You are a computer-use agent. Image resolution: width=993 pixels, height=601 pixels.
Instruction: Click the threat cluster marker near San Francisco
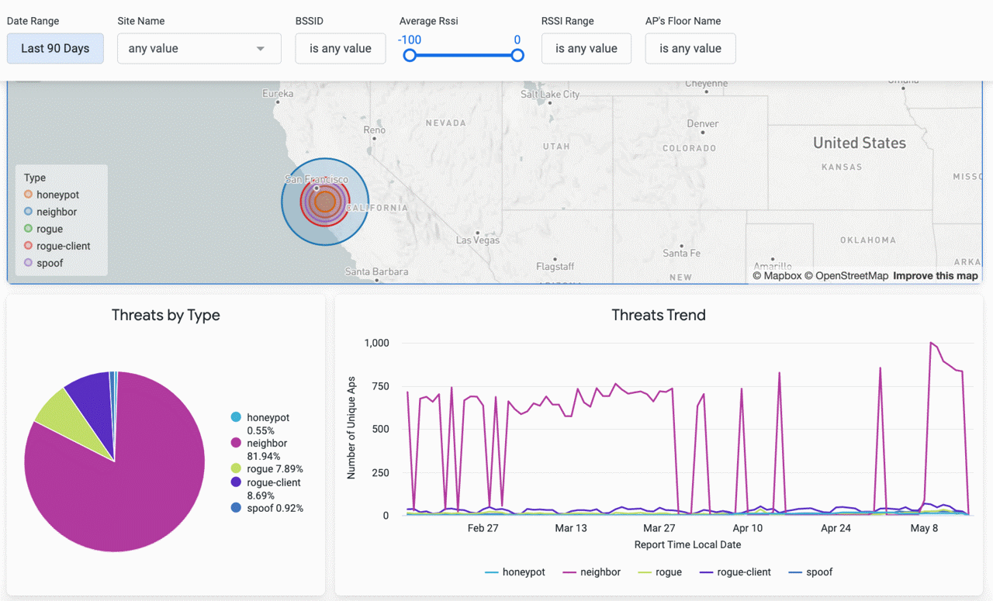(325, 202)
